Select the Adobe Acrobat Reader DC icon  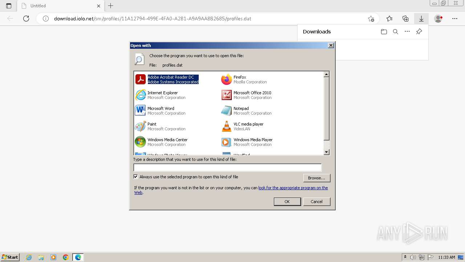140,79
